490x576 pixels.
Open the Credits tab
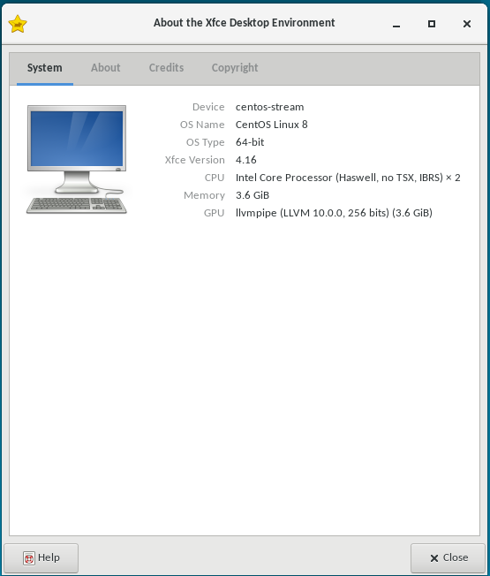[x=166, y=68]
